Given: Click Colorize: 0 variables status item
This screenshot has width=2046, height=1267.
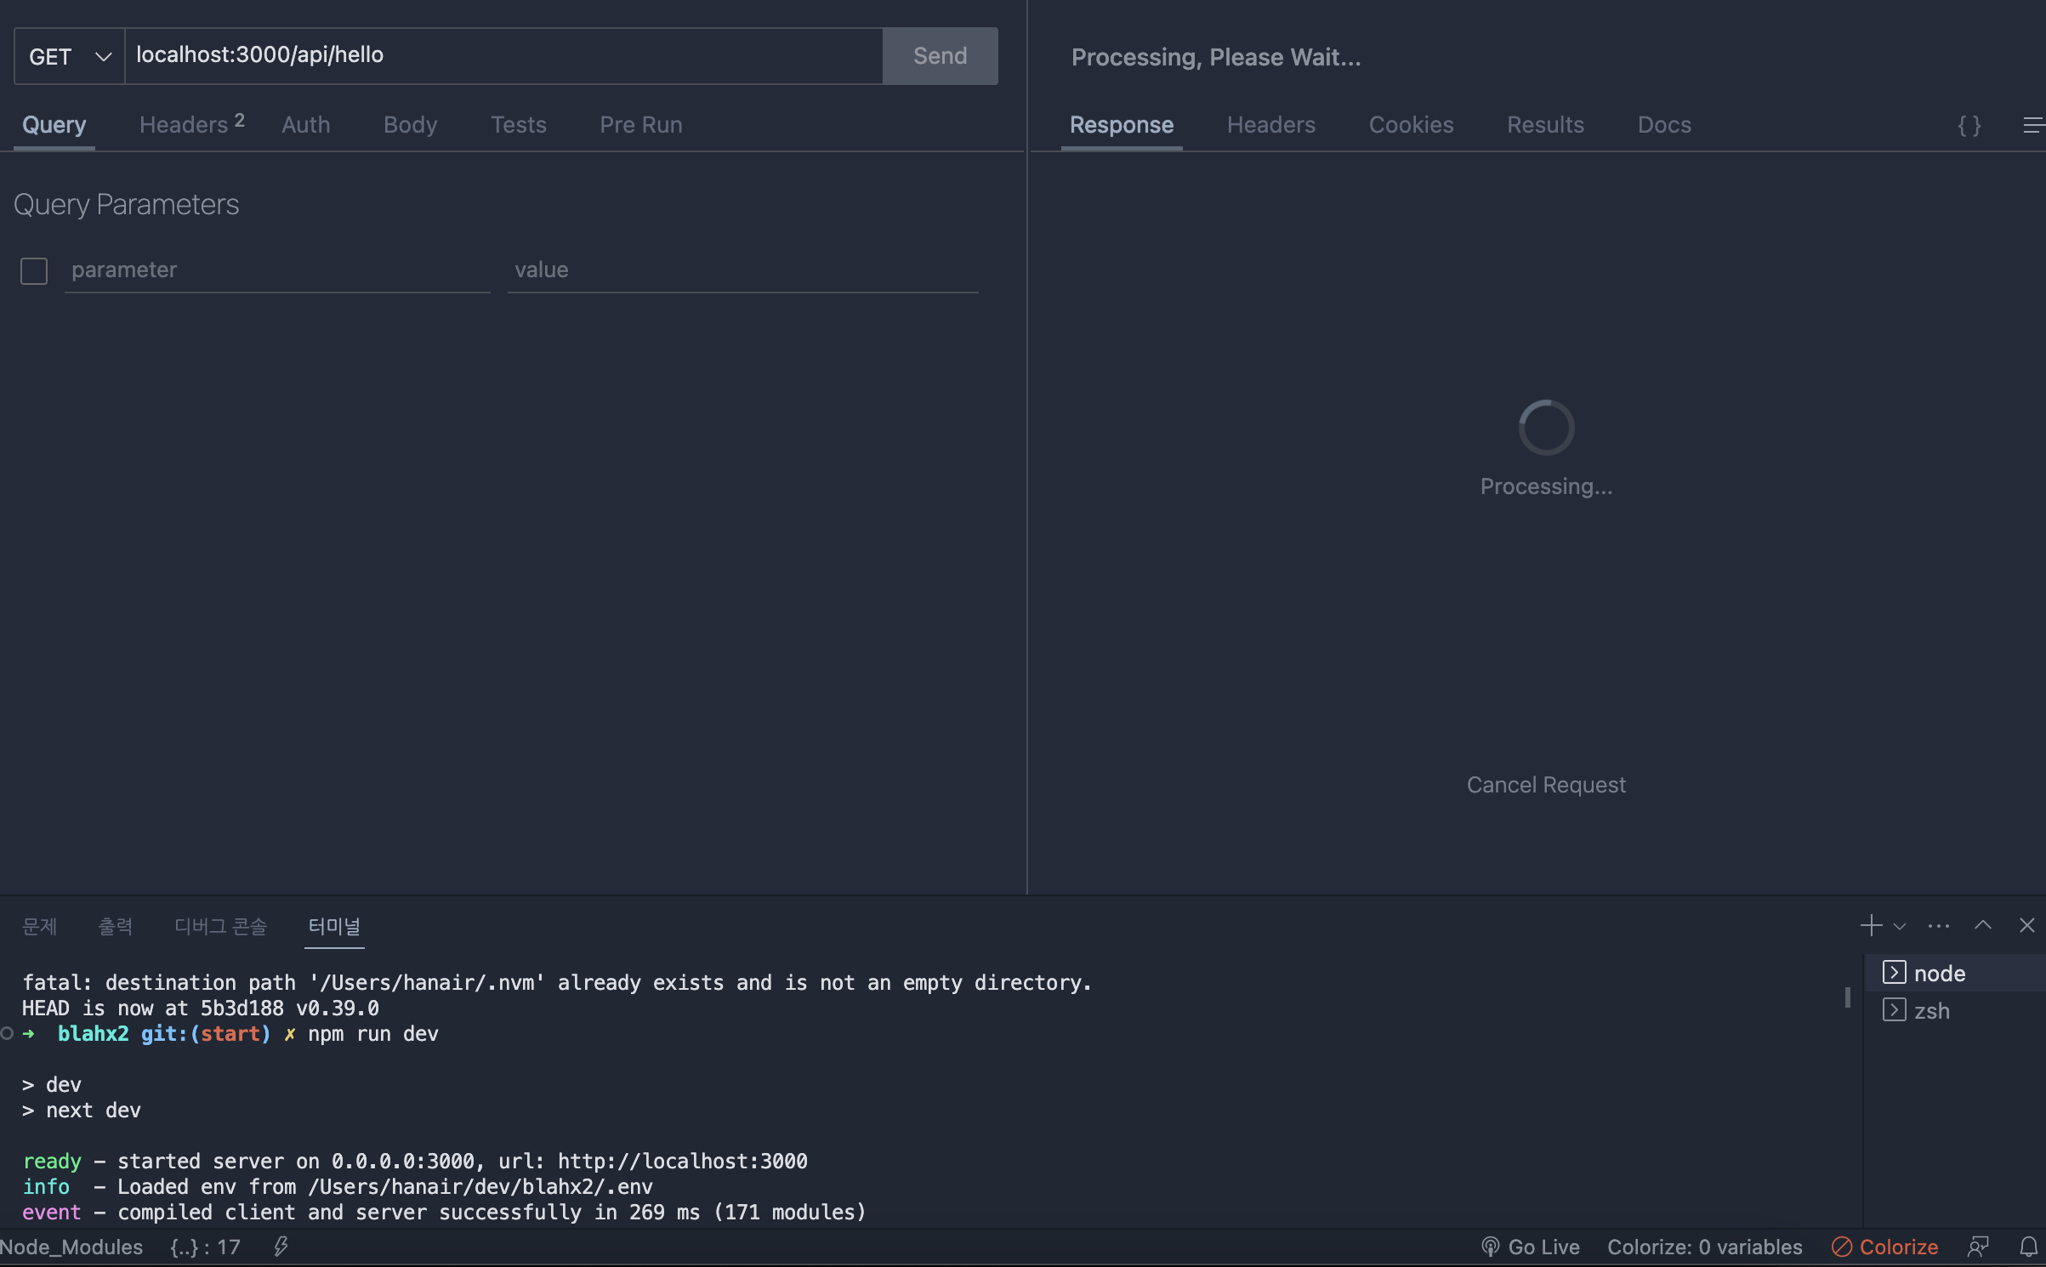Looking at the screenshot, I should [1705, 1247].
